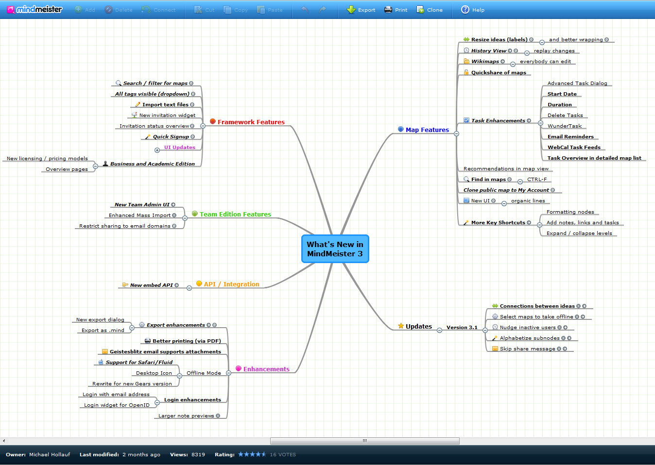The height and width of the screenshot is (465, 655).
Task: Select the Team Edition Features branch
Action: [235, 215]
